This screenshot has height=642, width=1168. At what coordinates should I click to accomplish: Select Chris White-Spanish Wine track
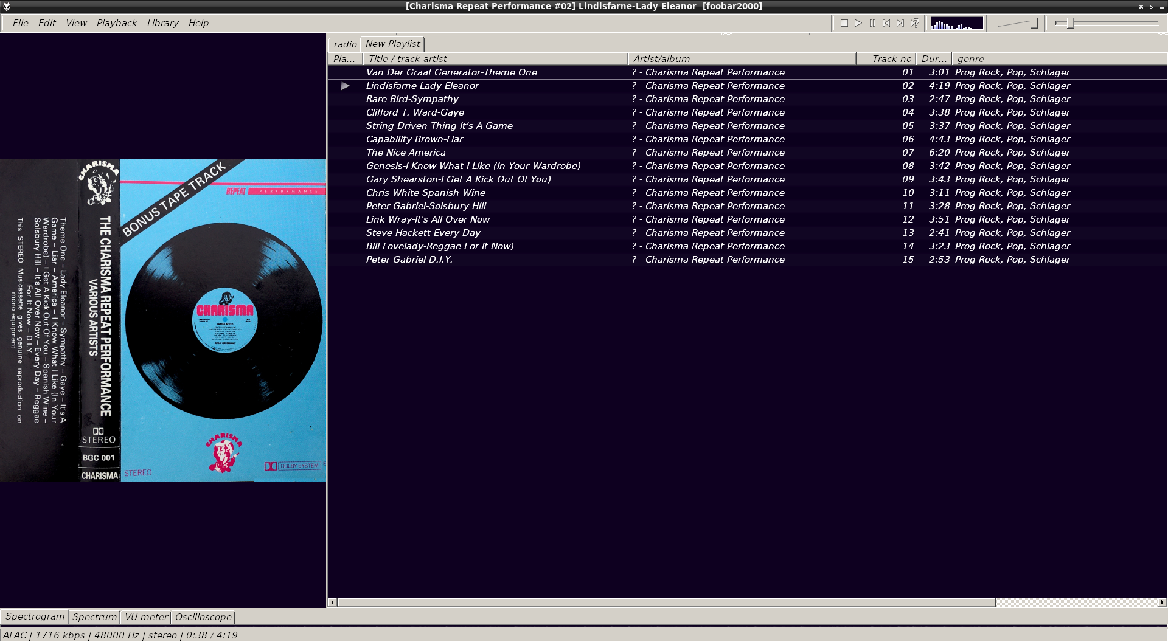747,193
